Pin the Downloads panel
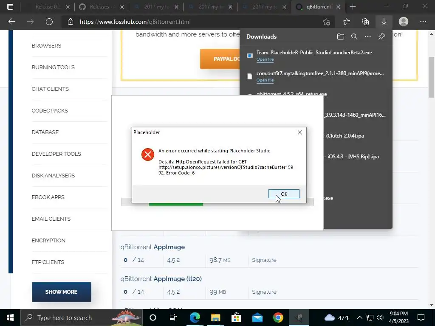Image resolution: width=435 pixels, height=326 pixels. (382, 37)
